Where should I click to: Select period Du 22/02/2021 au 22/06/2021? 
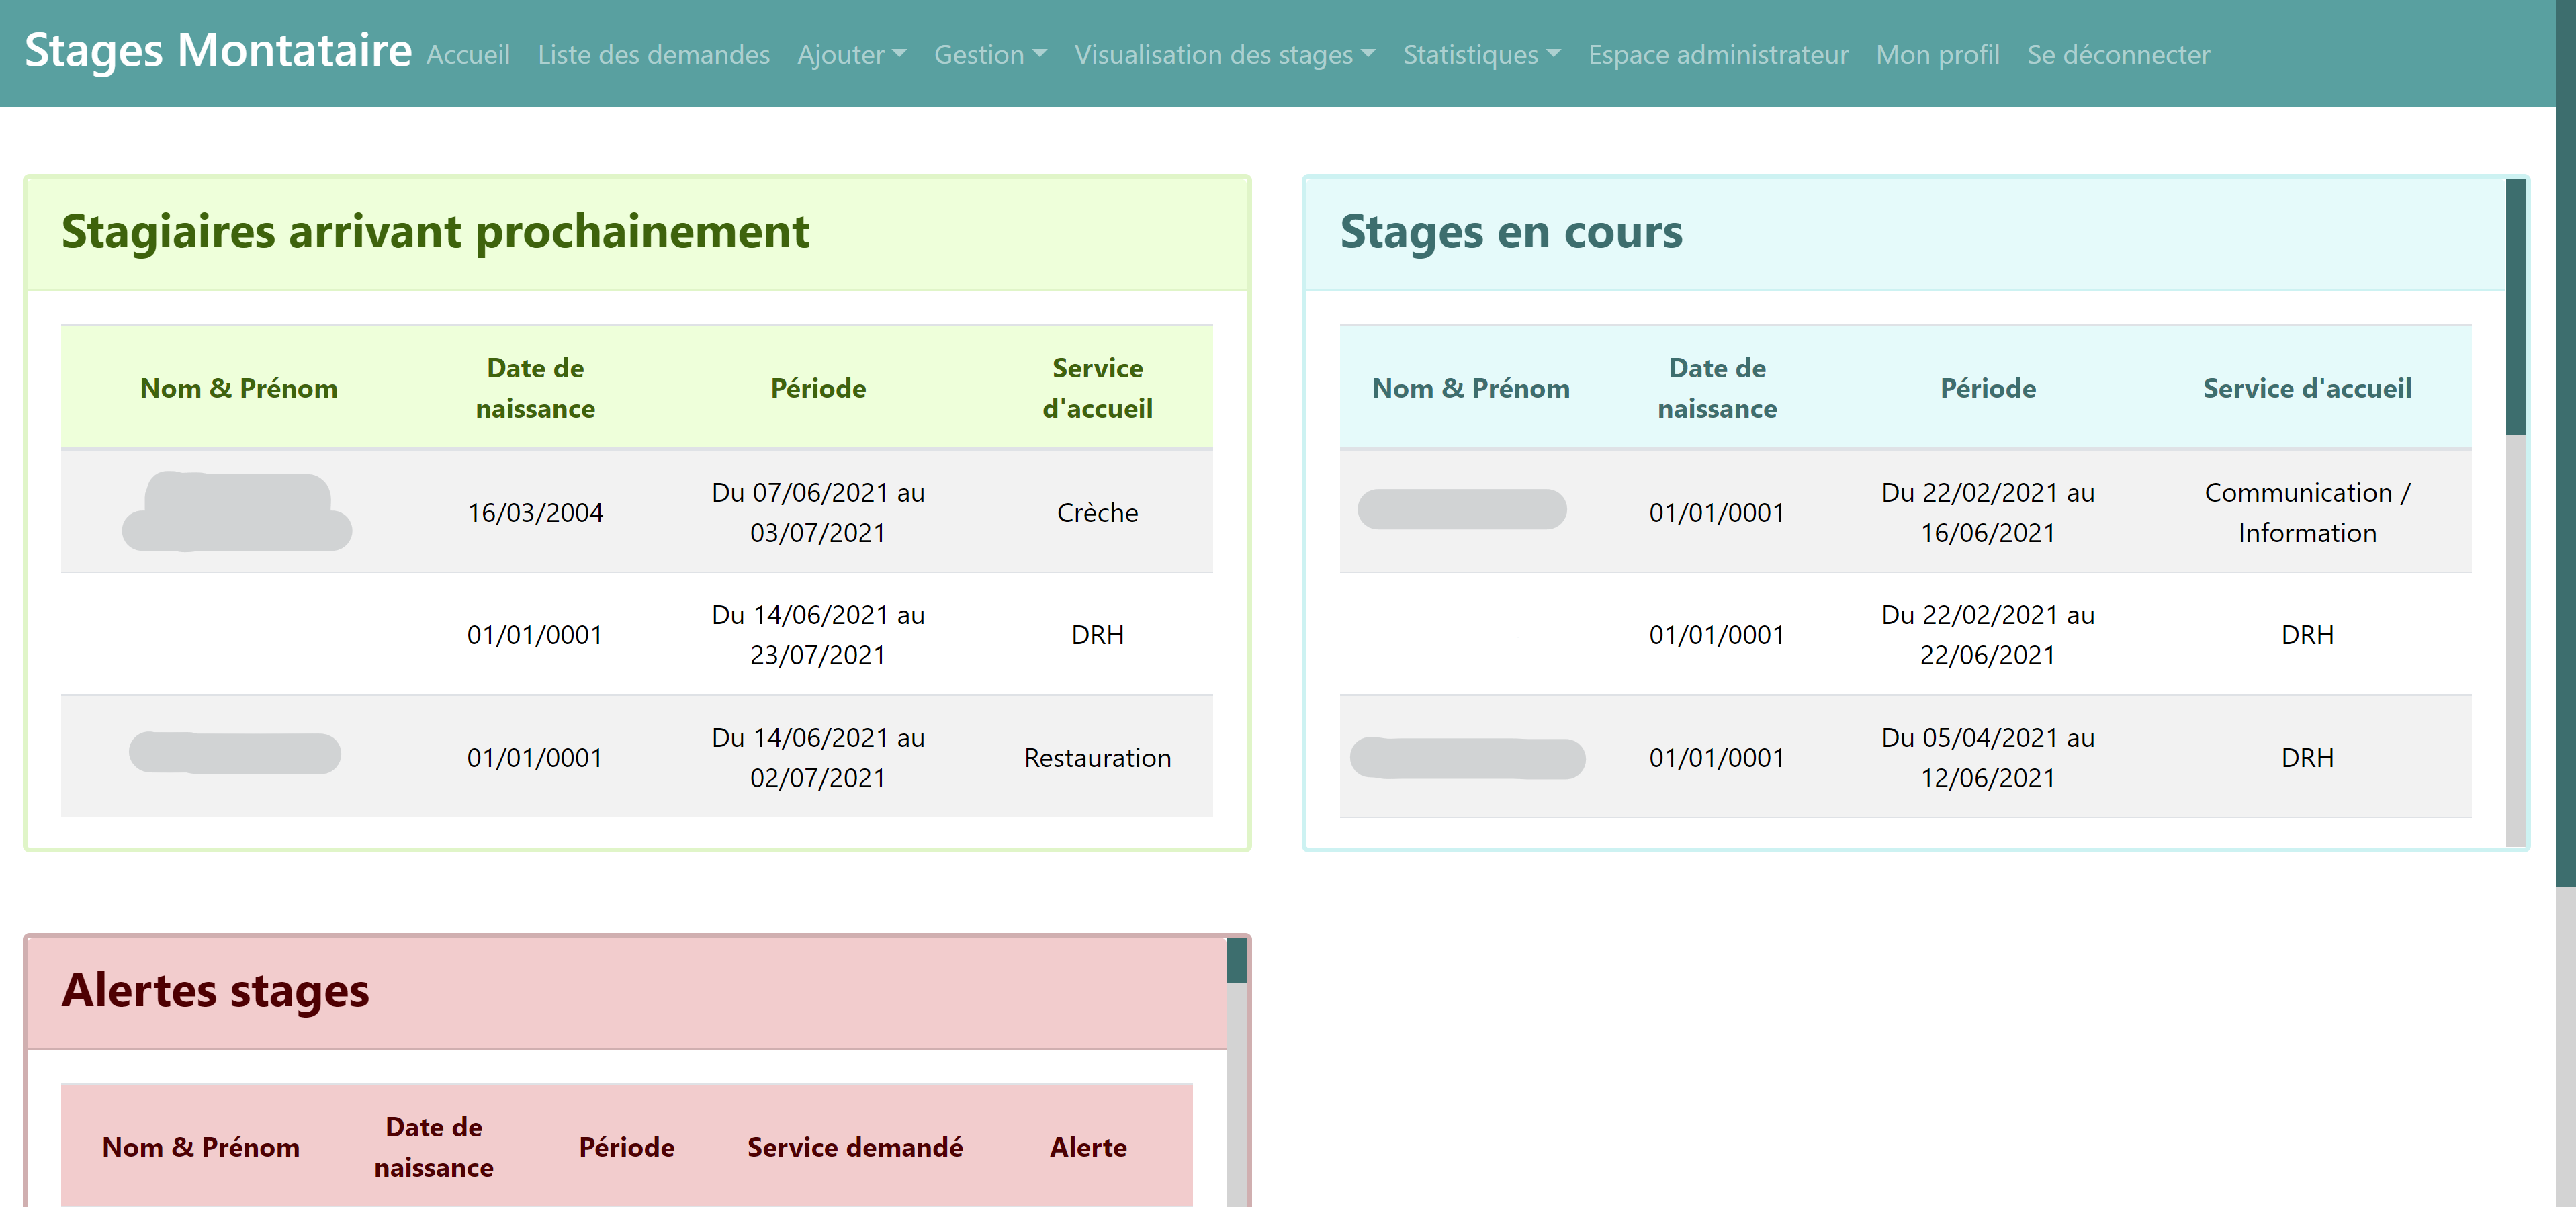click(1987, 634)
